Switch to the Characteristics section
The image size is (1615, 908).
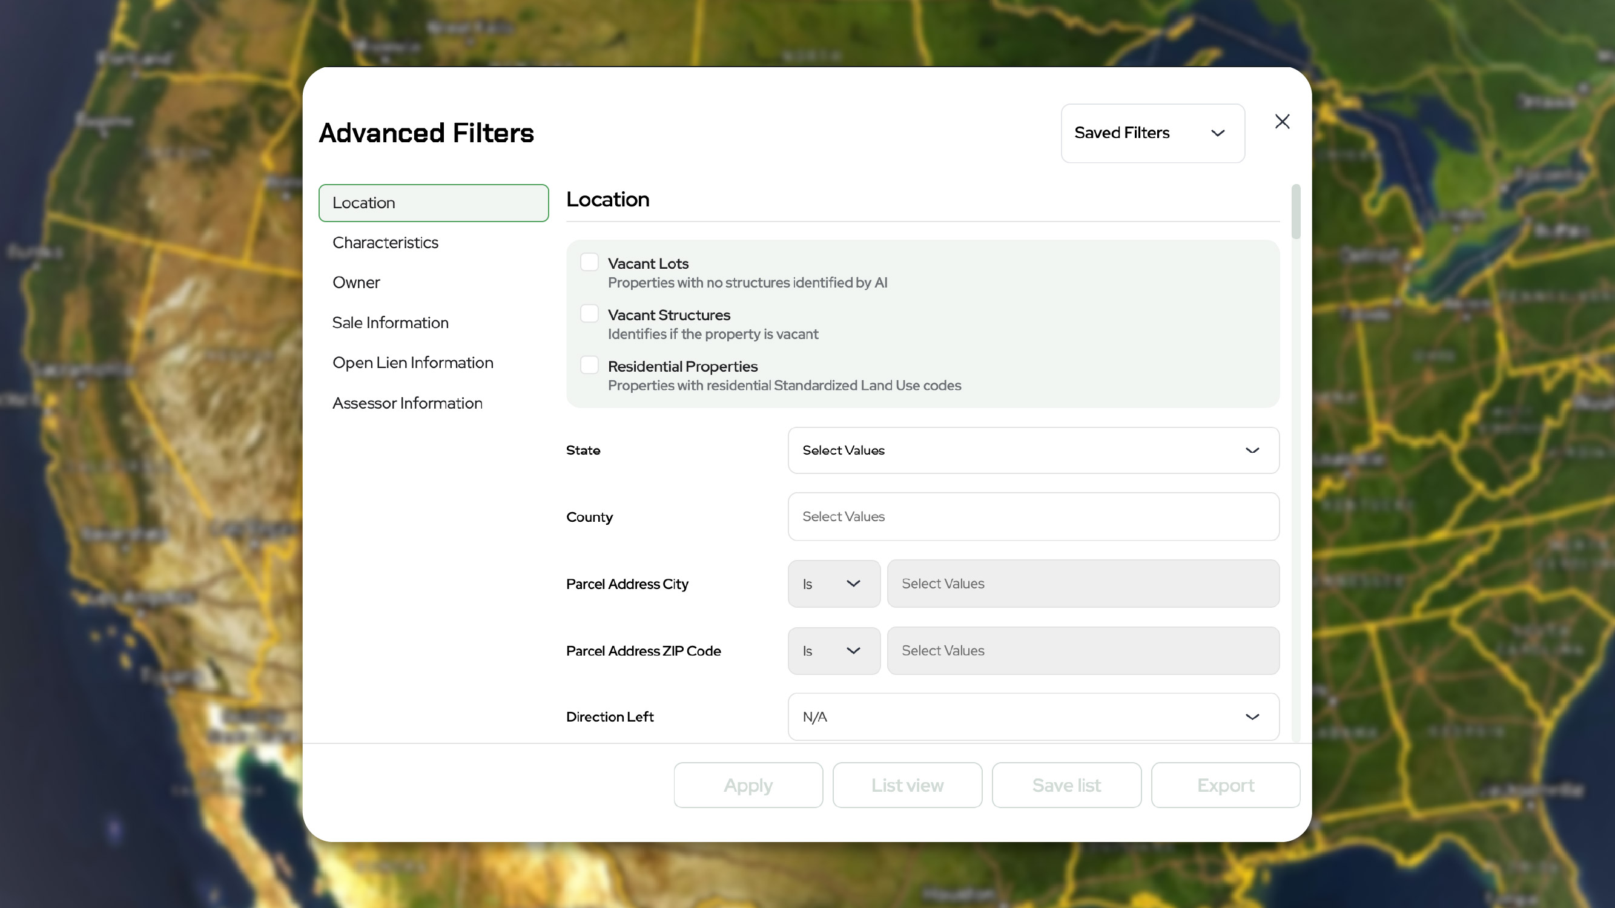pos(385,243)
